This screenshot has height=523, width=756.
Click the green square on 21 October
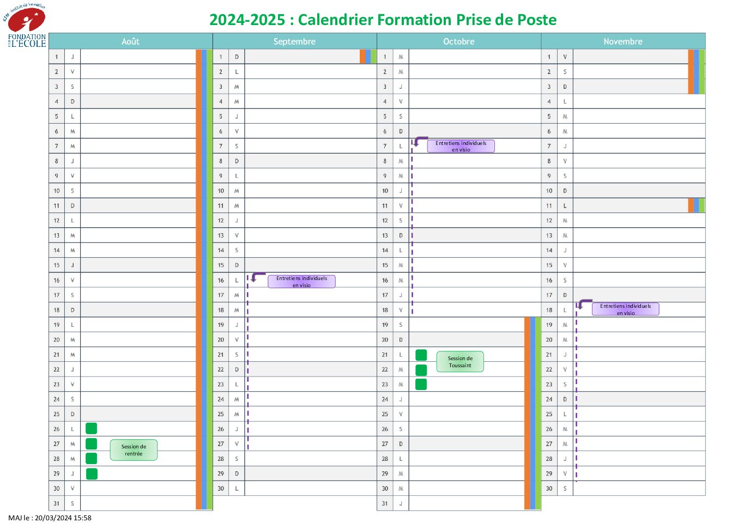coord(421,355)
